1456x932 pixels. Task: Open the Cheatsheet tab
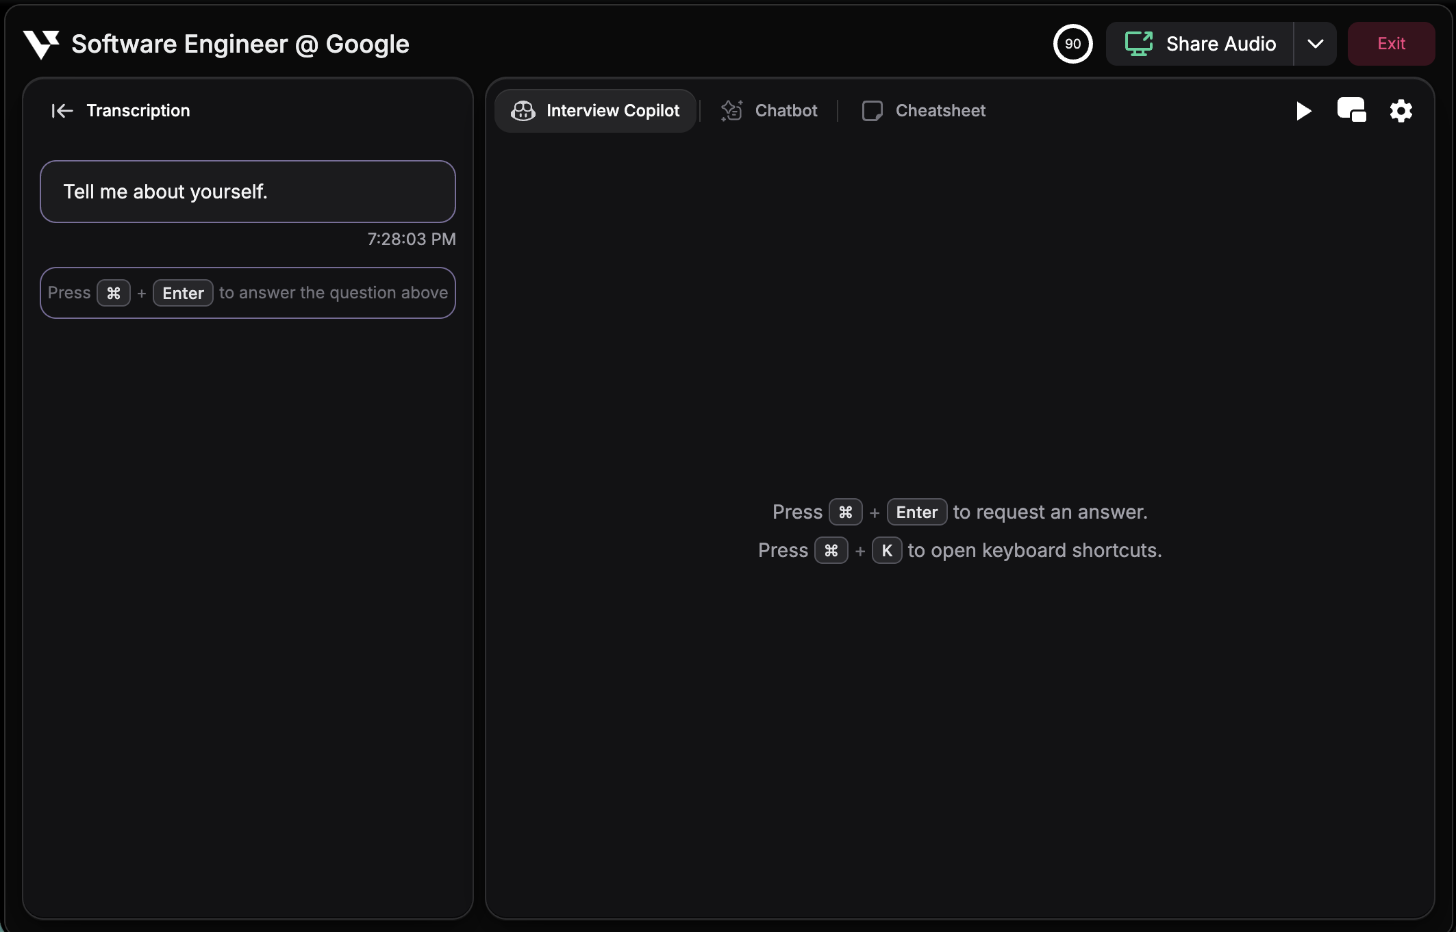924,111
